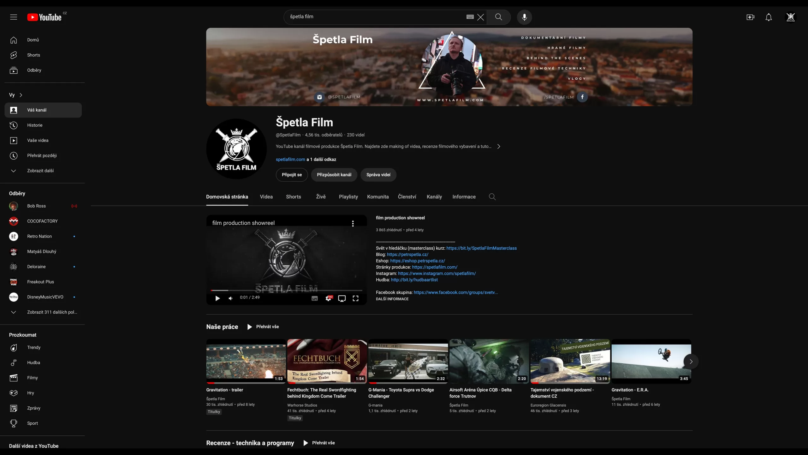Switch to the channel Shorts tab
808x455 pixels.
pyautogui.click(x=293, y=197)
